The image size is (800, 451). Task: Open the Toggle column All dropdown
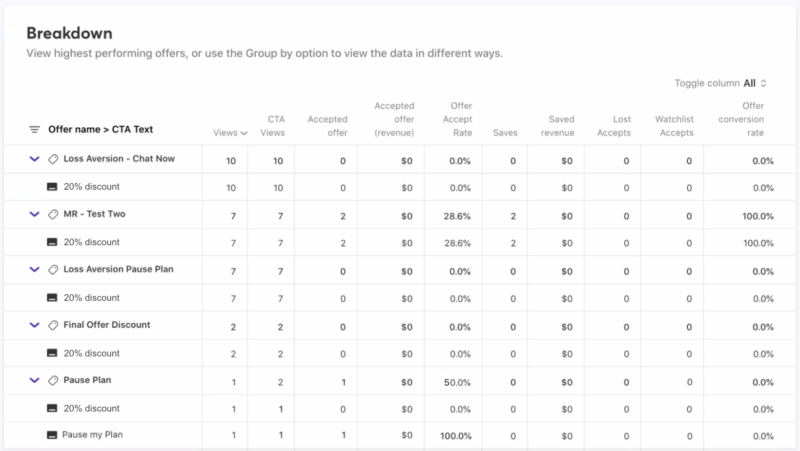coord(755,83)
